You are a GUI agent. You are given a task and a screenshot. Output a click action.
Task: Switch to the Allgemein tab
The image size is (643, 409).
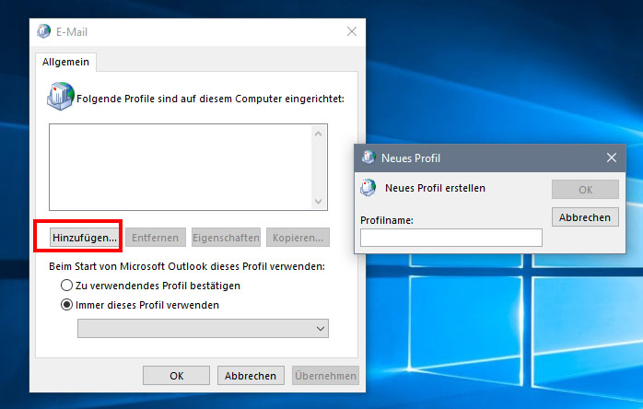(66, 62)
